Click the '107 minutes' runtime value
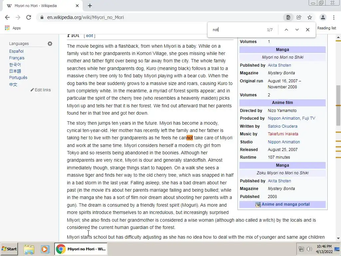Viewport: 341px width, 256px height. pyautogui.click(x=279, y=157)
